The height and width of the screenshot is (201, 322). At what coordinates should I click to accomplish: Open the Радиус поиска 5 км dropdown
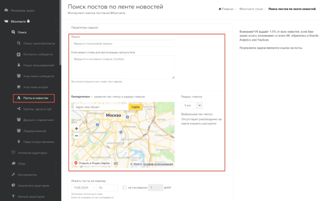[192, 105]
